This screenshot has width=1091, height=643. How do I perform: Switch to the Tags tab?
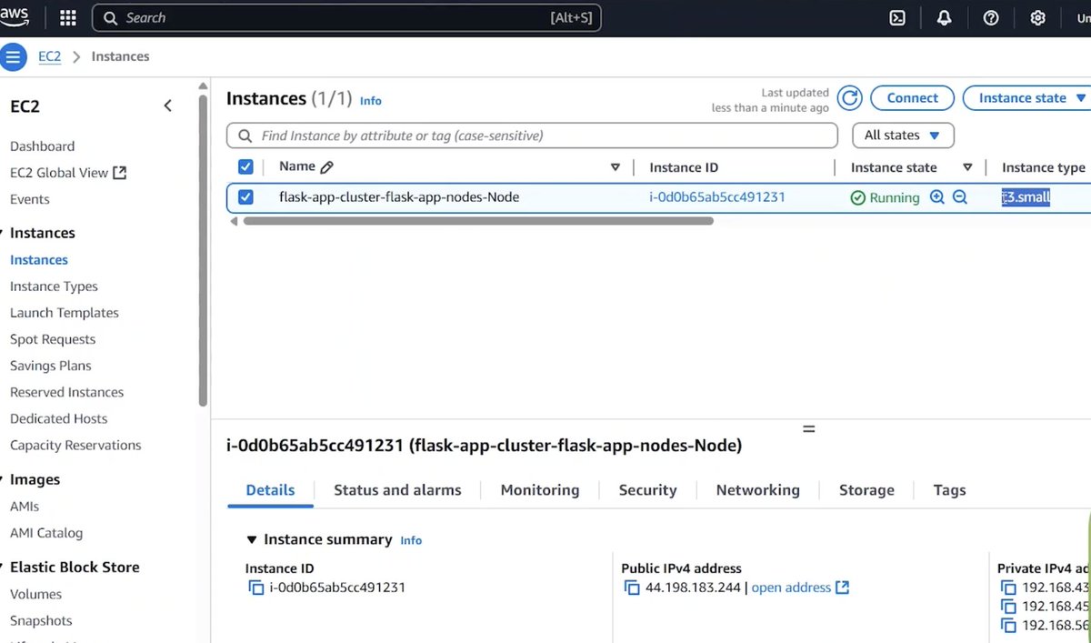tap(949, 490)
